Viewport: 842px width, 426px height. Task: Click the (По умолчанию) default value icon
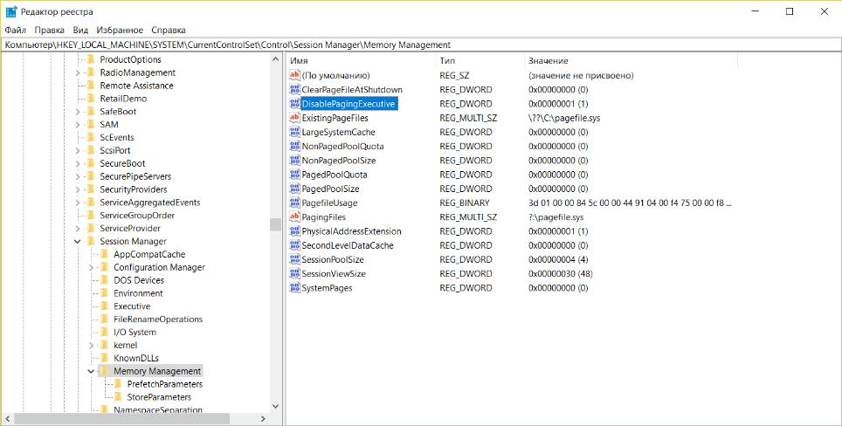coord(294,76)
